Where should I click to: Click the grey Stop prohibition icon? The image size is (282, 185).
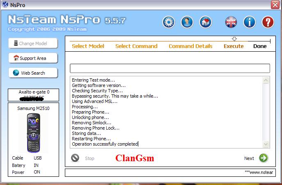75,158
